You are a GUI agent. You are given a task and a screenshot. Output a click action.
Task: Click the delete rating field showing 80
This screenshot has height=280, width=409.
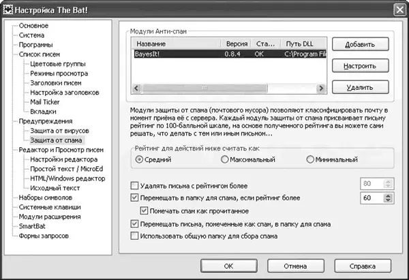coord(372,183)
